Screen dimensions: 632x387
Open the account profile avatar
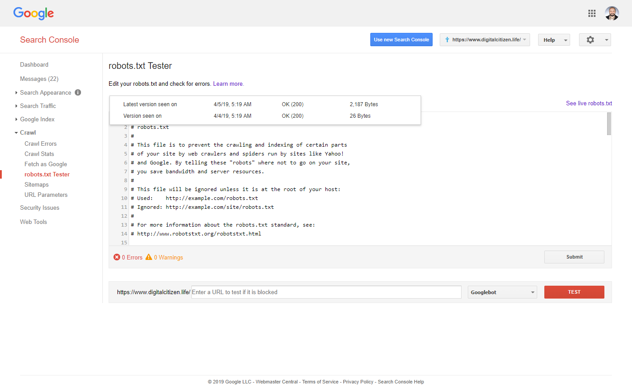coord(612,13)
